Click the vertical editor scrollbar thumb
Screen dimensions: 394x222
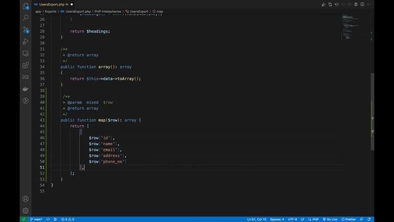(372, 112)
